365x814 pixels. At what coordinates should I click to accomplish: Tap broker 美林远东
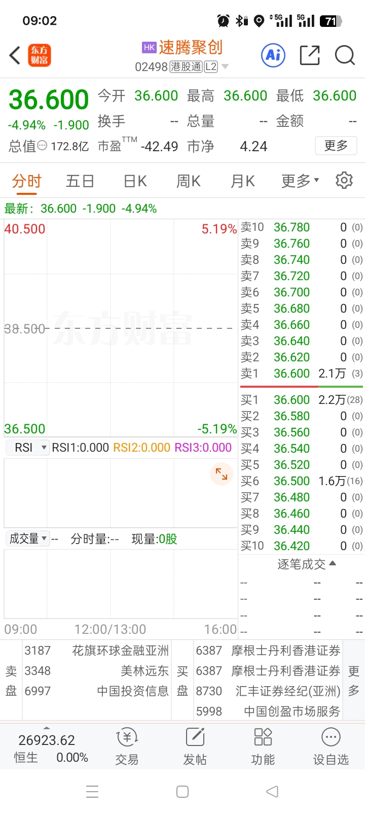pyautogui.click(x=144, y=671)
